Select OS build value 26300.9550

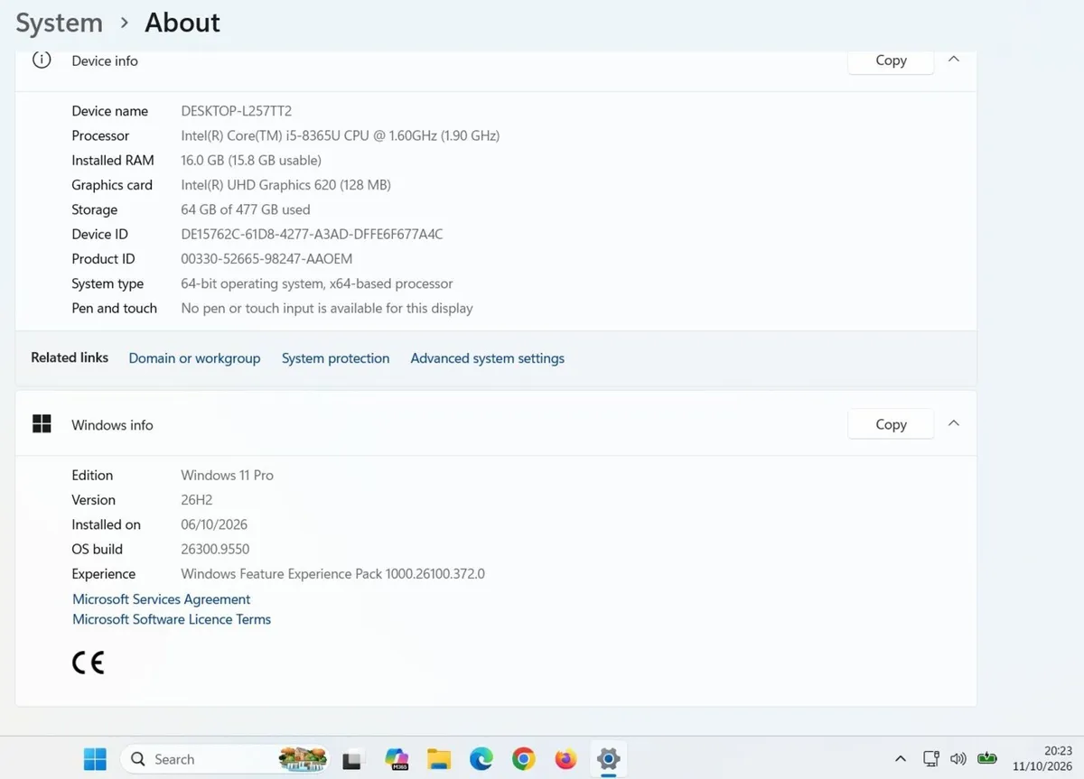(x=215, y=549)
